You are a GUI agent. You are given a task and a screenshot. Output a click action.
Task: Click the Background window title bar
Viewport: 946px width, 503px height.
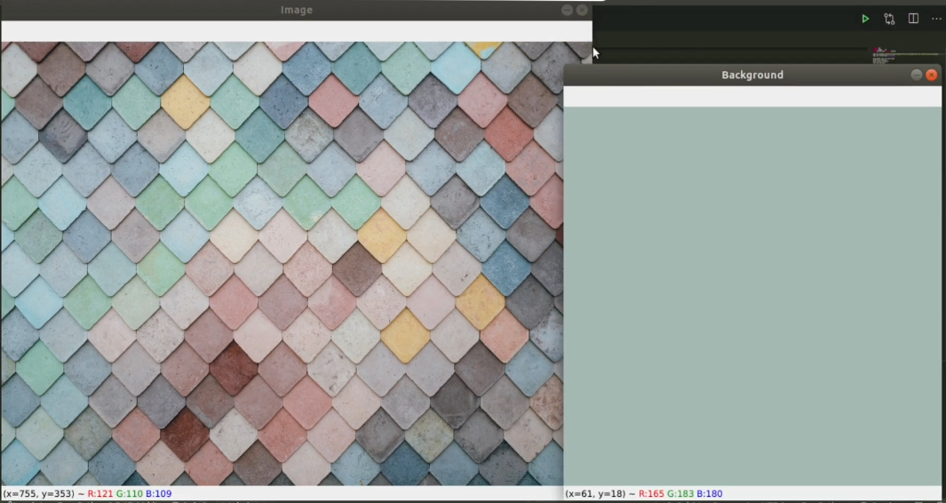click(x=752, y=75)
